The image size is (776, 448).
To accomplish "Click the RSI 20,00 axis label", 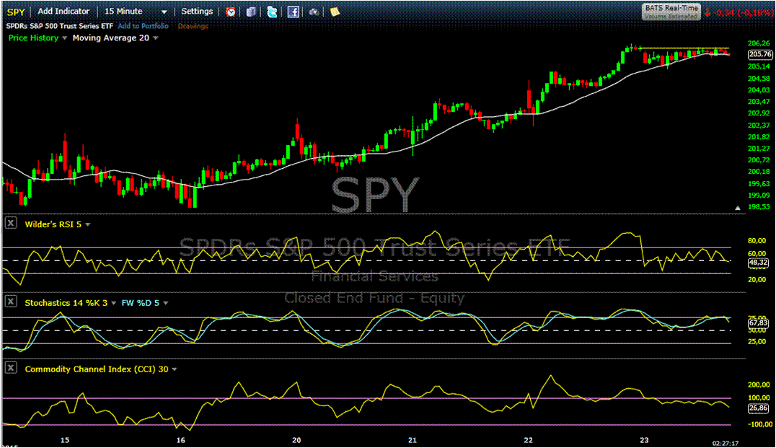I will coord(757,280).
